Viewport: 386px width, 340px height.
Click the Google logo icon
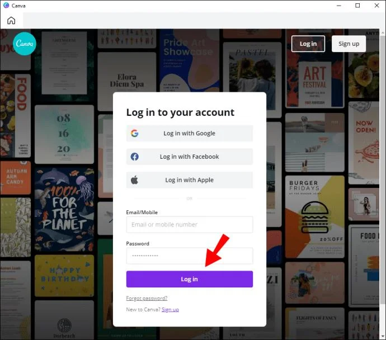pyautogui.click(x=134, y=133)
